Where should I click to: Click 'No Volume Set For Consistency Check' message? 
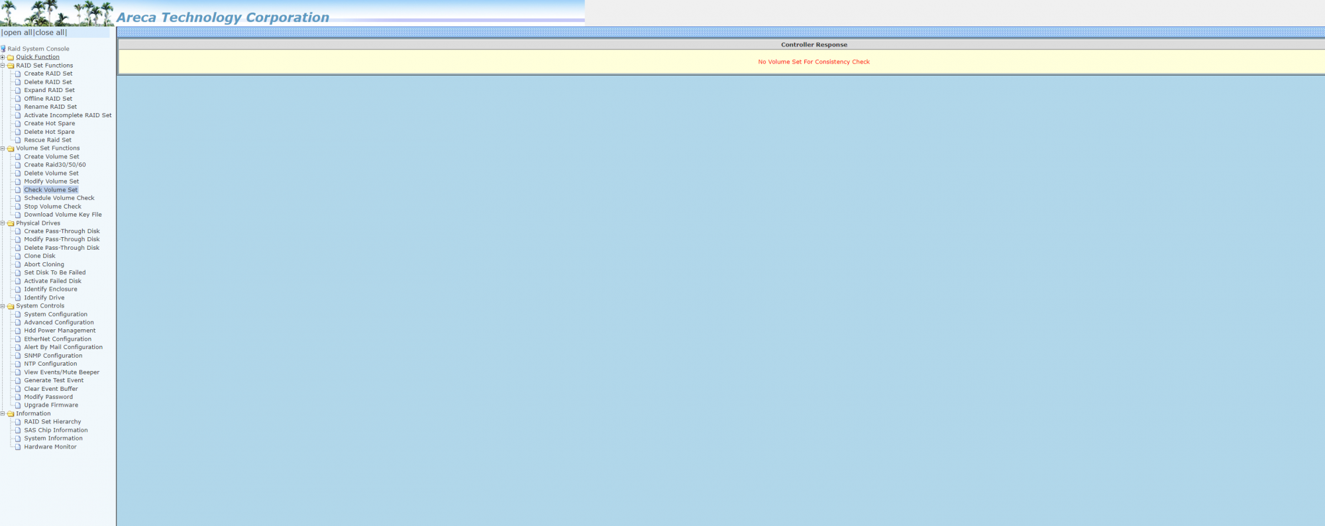(x=814, y=62)
